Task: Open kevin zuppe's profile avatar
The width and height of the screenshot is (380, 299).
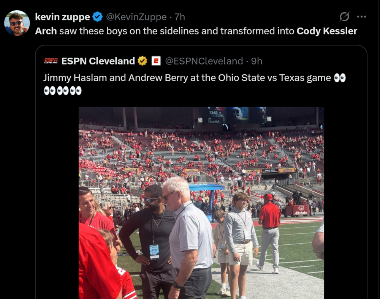Action: point(17,23)
